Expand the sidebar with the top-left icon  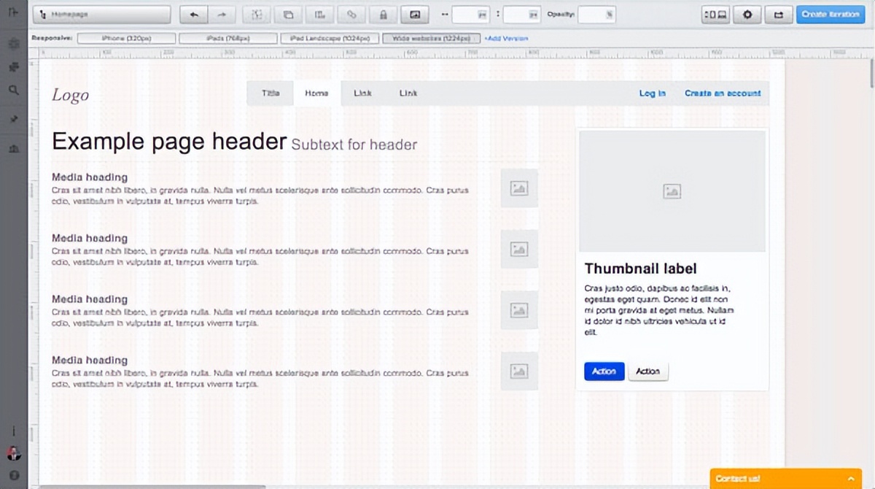click(14, 12)
